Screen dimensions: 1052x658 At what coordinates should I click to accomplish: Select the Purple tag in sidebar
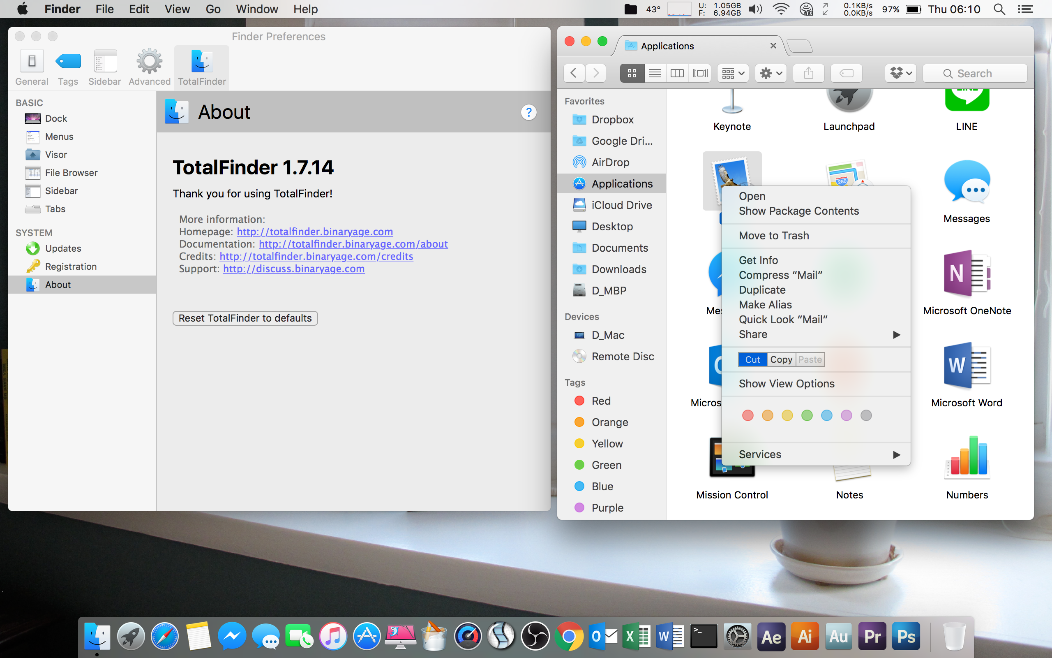point(611,508)
